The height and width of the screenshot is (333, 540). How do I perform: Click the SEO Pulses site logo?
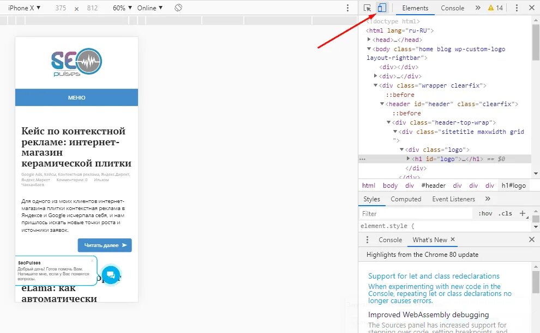click(x=76, y=62)
